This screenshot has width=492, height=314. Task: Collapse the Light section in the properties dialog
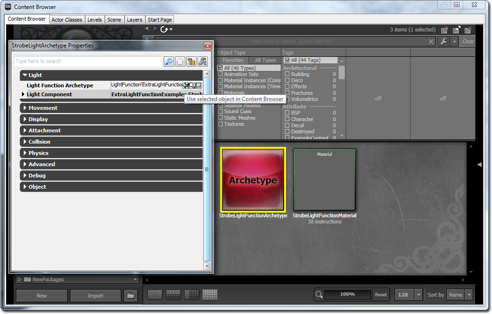coord(25,75)
